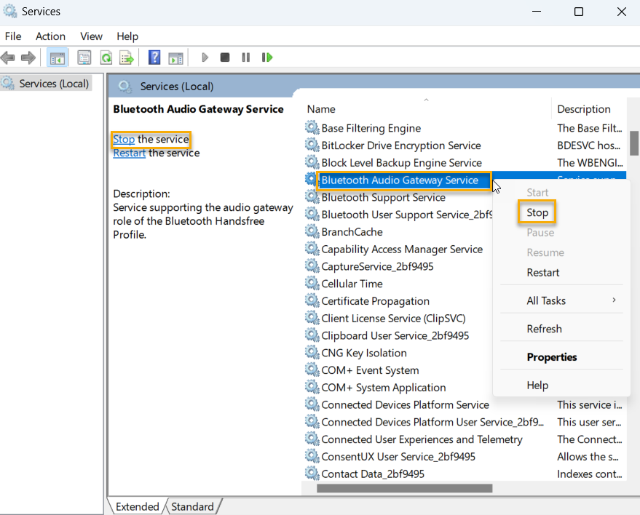Click the Restart the service link

pyautogui.click(x=130, y=153)
